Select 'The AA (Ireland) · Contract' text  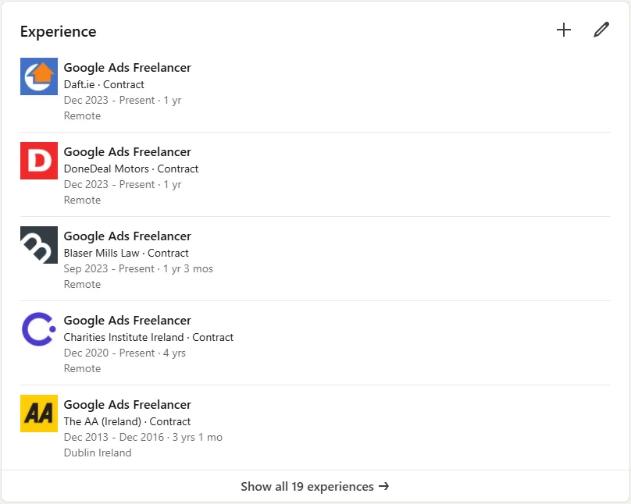click(127, 421)
